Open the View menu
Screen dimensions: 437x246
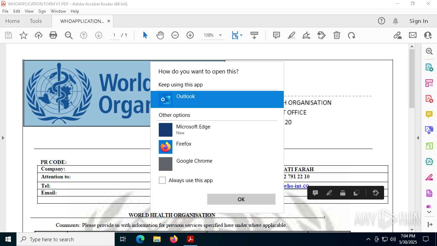coord(29,11)
